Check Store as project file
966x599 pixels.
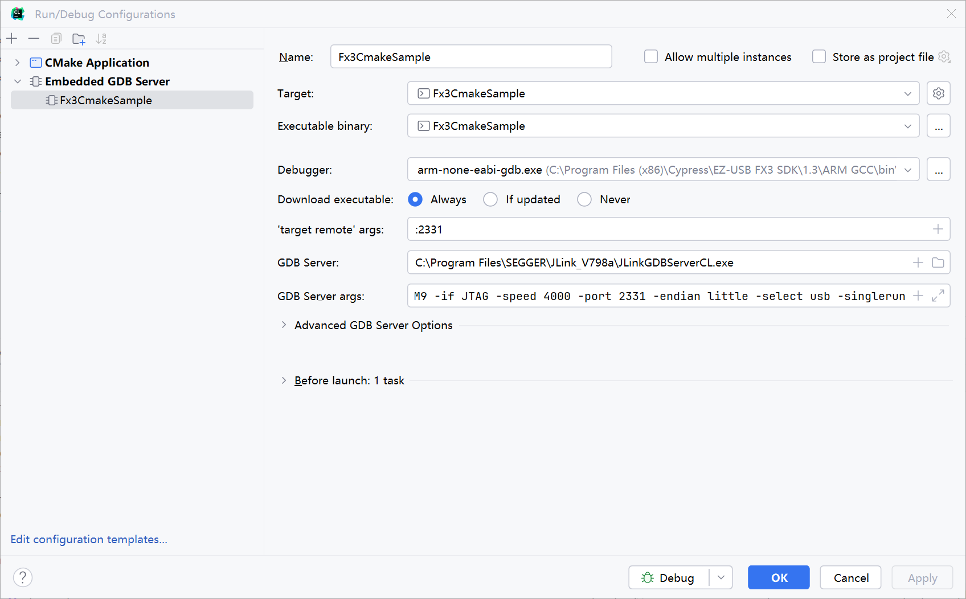click(x=818, y=56)
